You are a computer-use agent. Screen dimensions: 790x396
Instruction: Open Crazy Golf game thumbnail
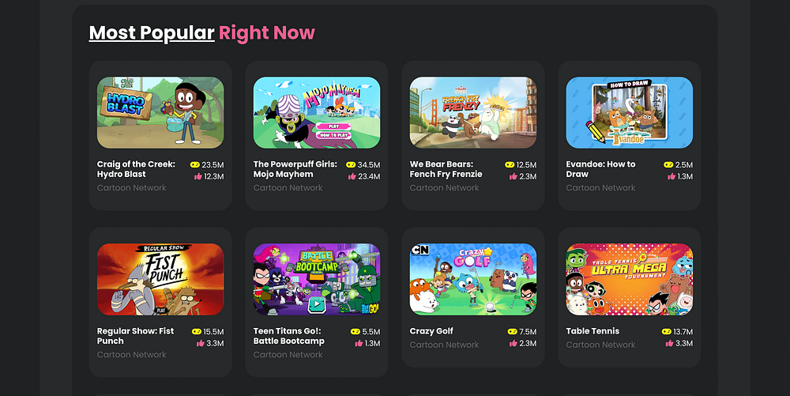click(x=473, y=279)
